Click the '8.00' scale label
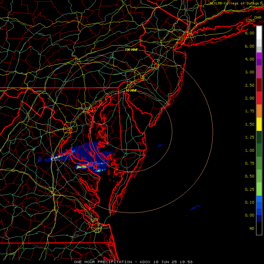 [250, 33]
